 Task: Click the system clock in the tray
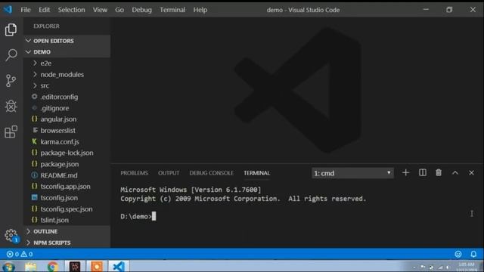(x=467, y=267)
